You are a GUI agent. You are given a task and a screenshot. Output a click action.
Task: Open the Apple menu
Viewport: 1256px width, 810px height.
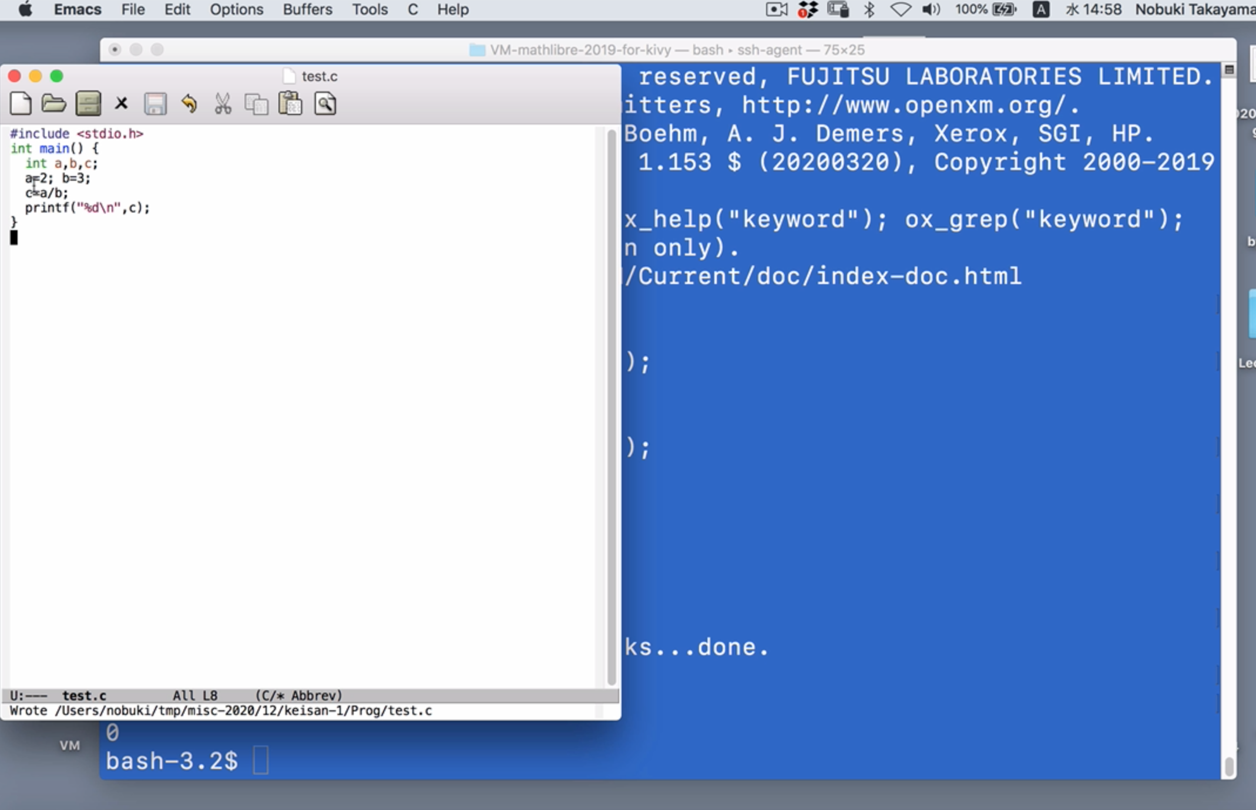click(x=25, y=9)
